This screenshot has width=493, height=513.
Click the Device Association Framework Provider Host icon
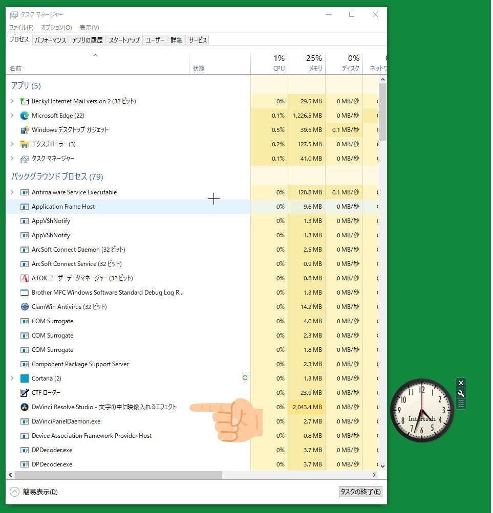click(25, 436)
